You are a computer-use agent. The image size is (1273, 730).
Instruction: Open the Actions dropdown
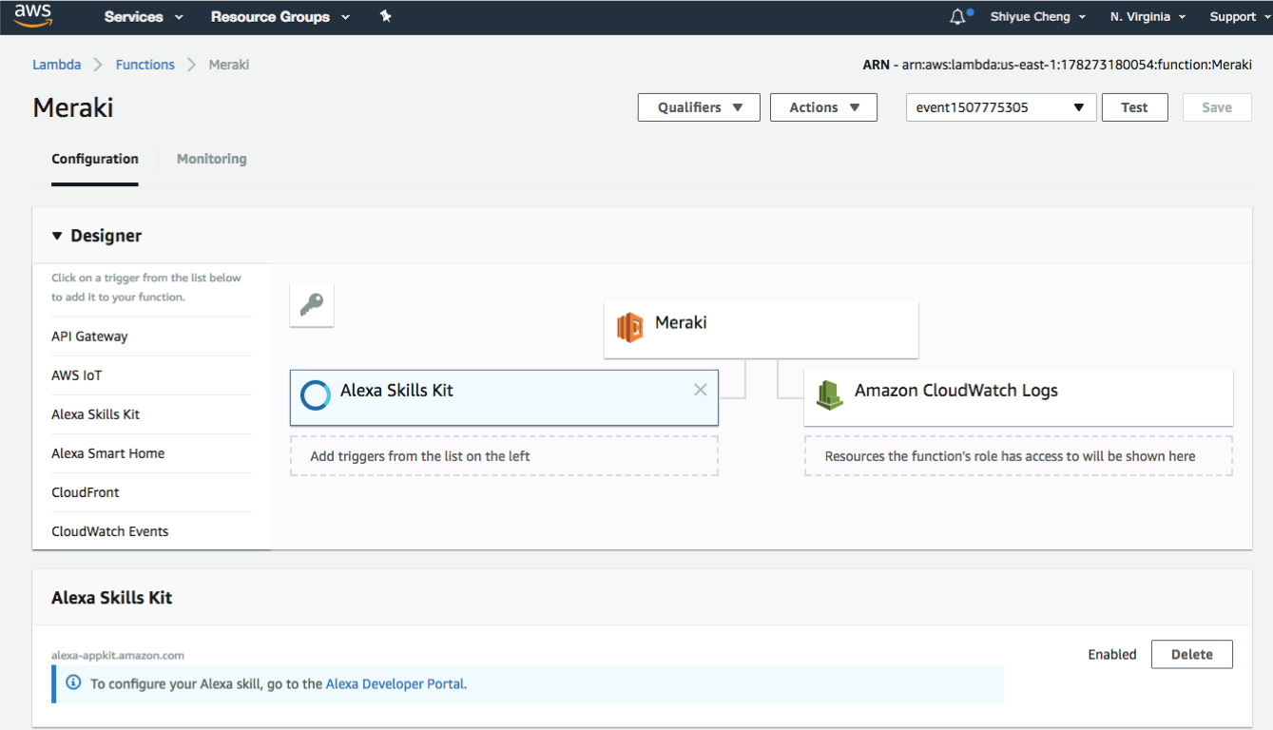(823, 106)
